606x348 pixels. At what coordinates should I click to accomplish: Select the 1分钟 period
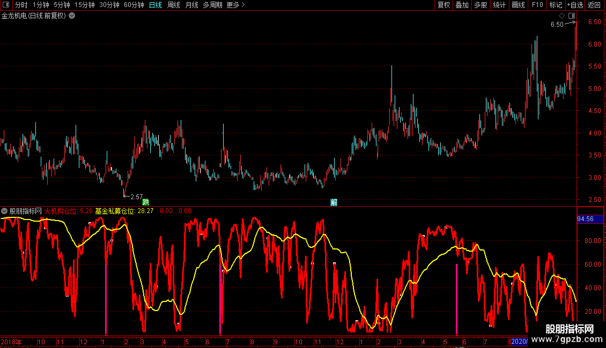coord(41,5)
